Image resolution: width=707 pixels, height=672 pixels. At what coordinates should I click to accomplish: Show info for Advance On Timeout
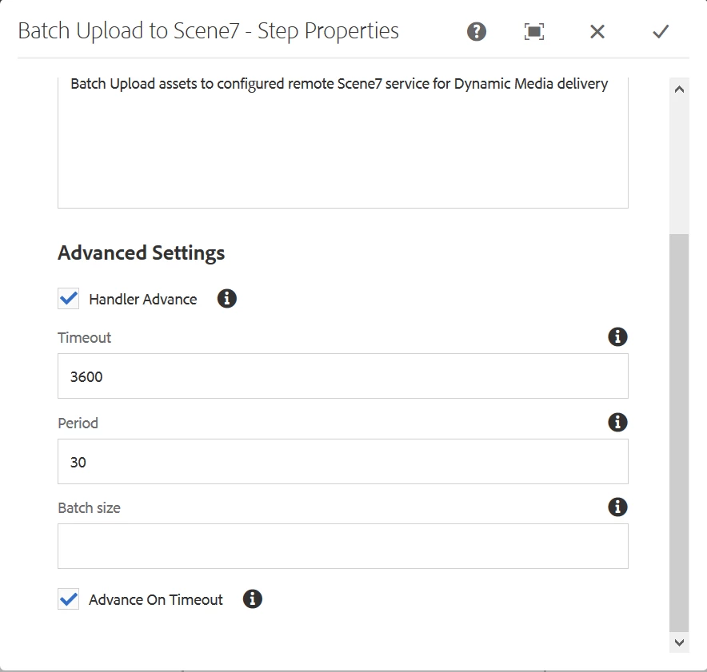point(253,598)
